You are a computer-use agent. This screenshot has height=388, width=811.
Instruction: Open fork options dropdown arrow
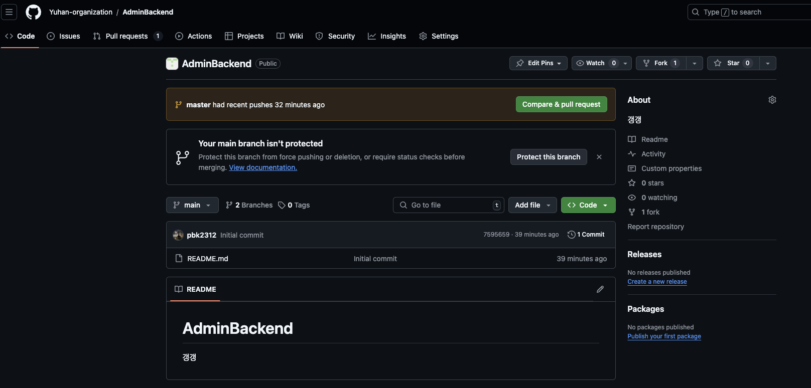[x=695, y=63]
